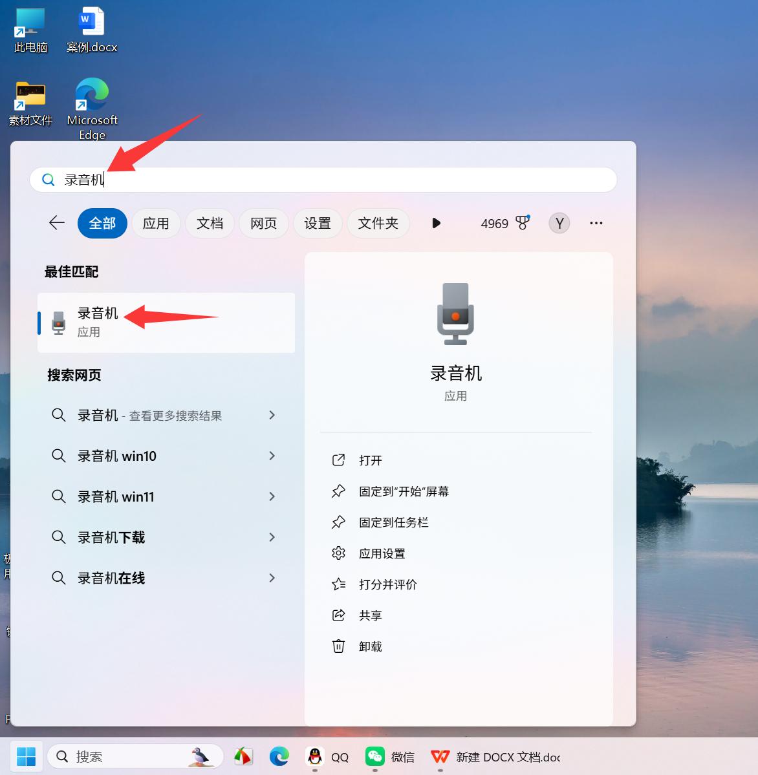Show more filters with play arrow
This screenshot has height=775, width=758.
436,224
